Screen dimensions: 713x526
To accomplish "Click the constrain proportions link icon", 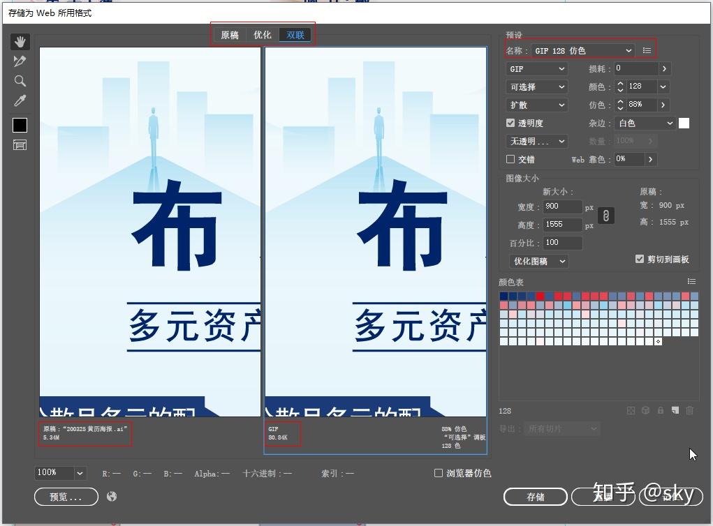I will (605, 216).
